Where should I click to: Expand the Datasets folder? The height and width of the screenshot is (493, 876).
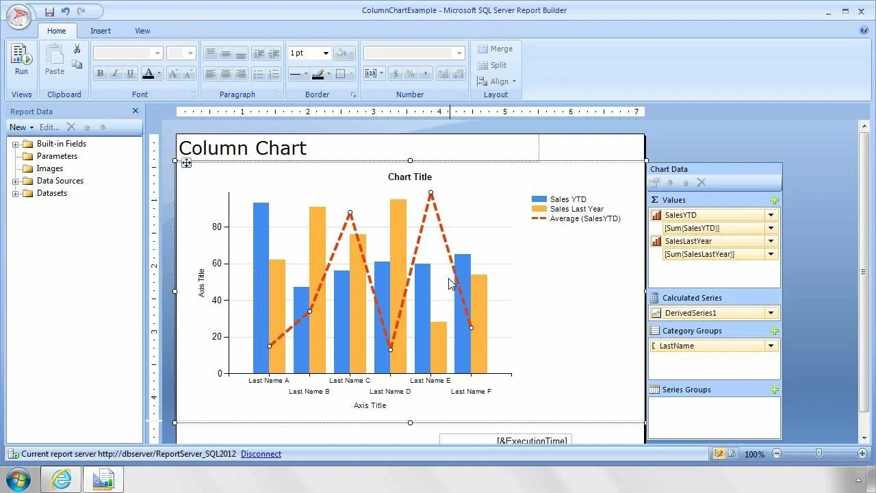(x=15, y=194)
